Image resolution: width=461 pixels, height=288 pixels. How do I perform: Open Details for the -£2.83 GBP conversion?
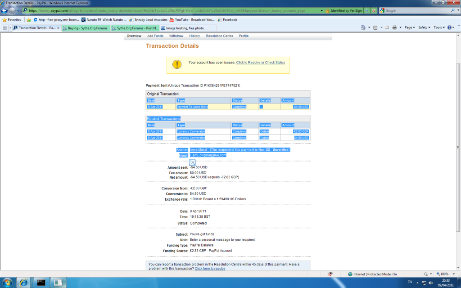pos(265,132)
